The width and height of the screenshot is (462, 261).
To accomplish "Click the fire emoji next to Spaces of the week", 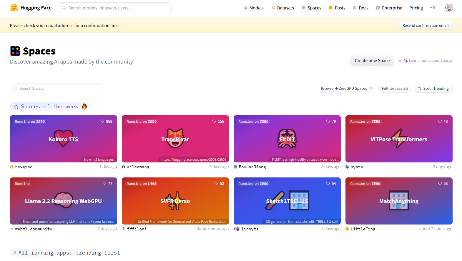I will click(x=84, y=106).
